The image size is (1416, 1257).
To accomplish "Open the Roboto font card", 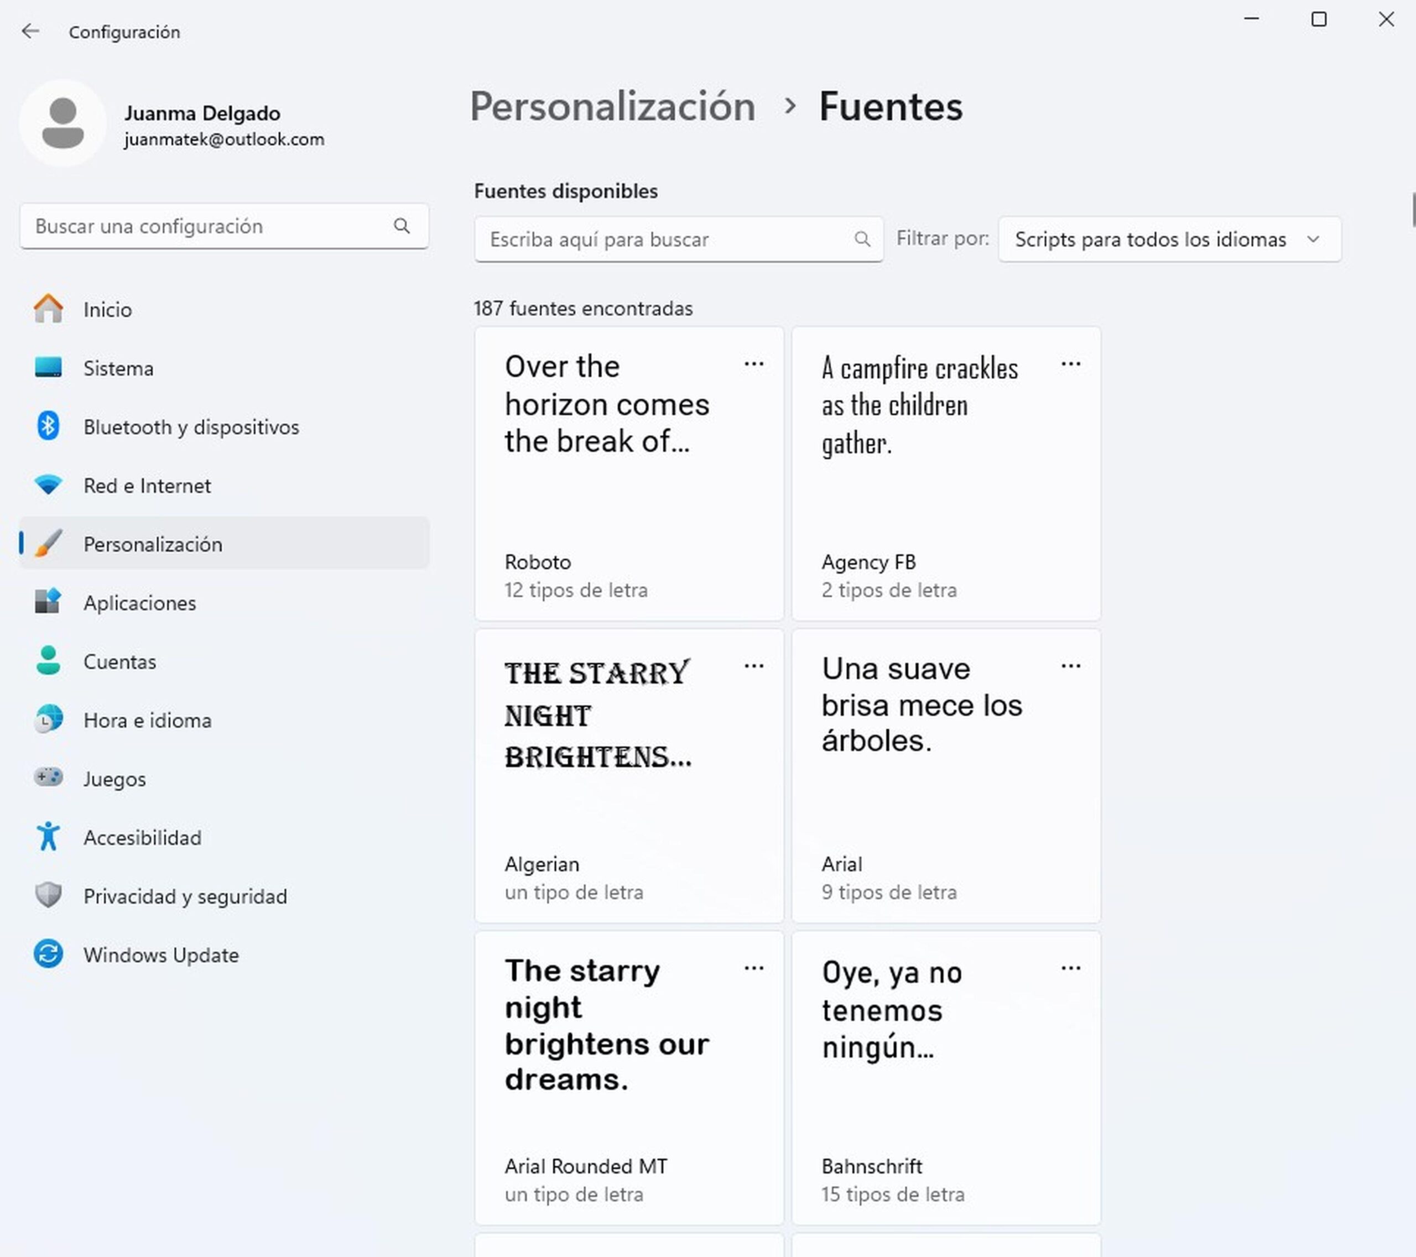I will [x=629, y=474].
